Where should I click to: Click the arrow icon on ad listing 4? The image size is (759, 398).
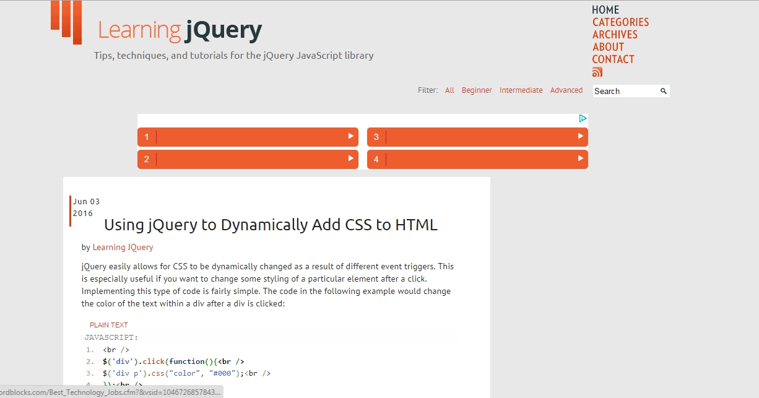click(579, 159)
